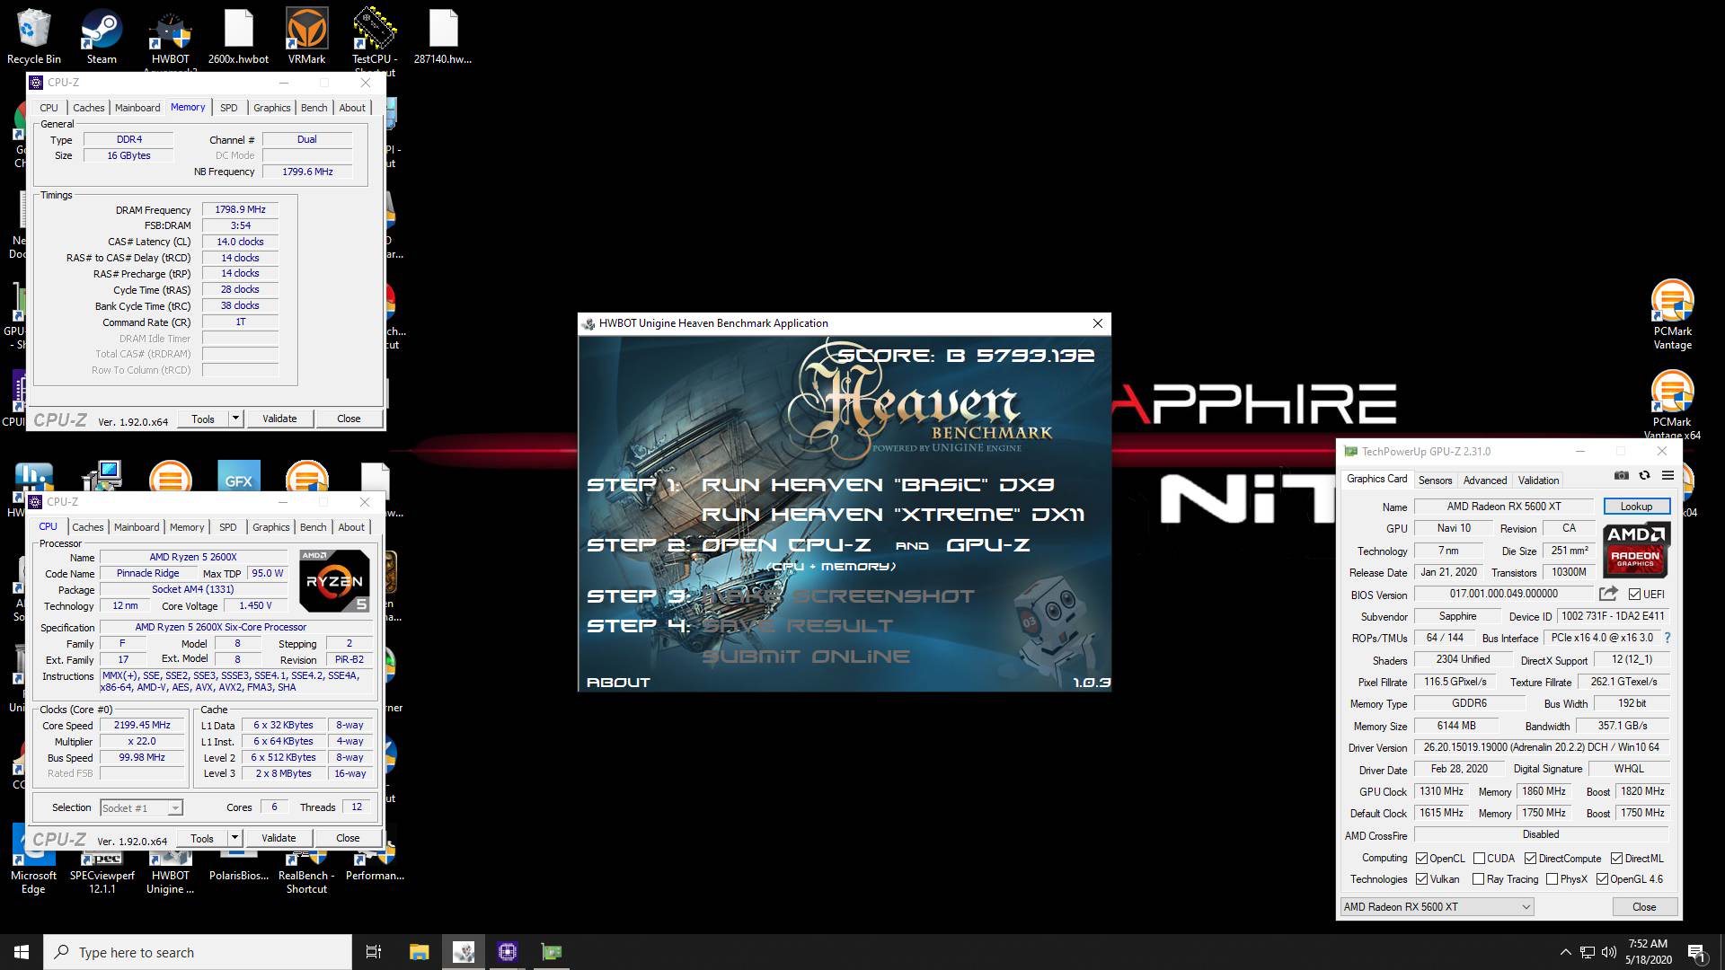The image size is (1725, 970).
Task: Select the 287140.hw... file icon
Action: point(443,36)
